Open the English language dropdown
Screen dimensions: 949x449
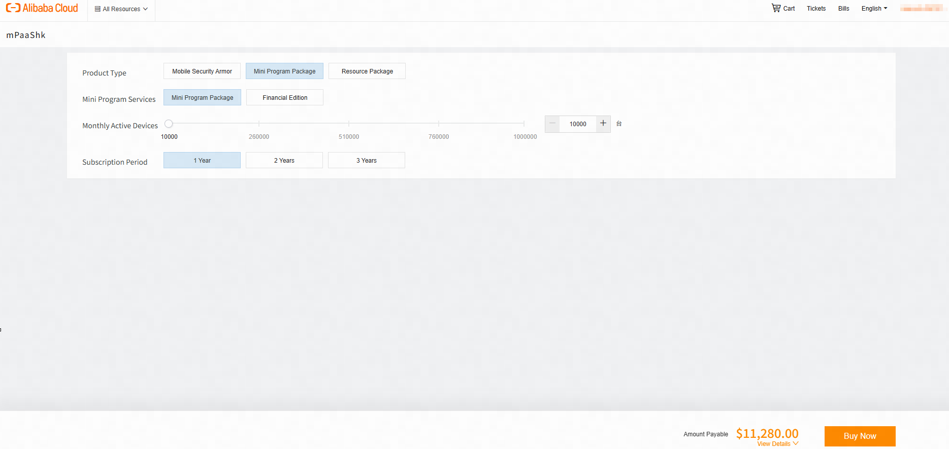pyautogui.click(x=874, y=9)
